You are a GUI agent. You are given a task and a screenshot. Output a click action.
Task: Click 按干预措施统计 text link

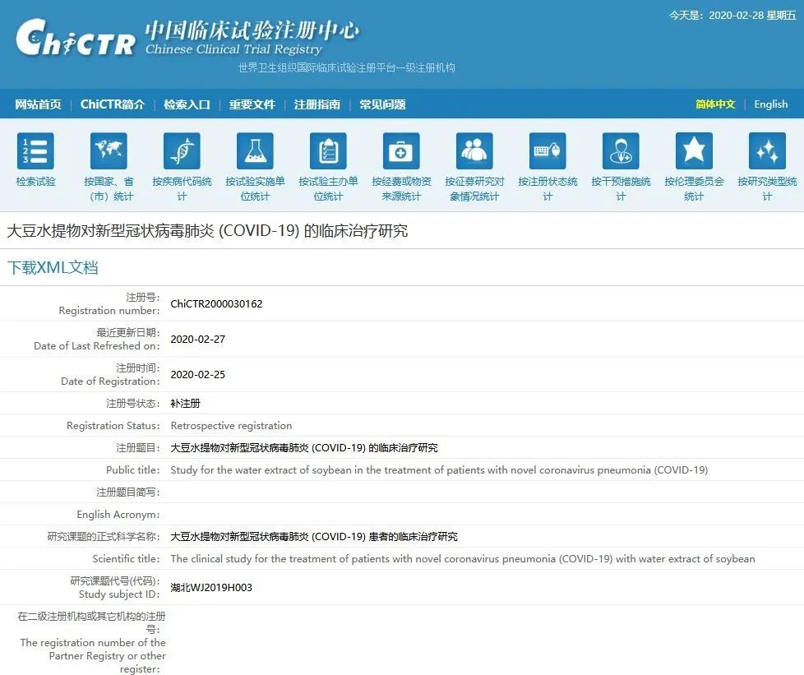(621, 189)
